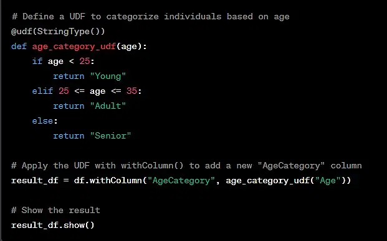Click the "AgeCategory" string in the withColumn call
This screenshot has width=387, height=241.
[181, 181]
